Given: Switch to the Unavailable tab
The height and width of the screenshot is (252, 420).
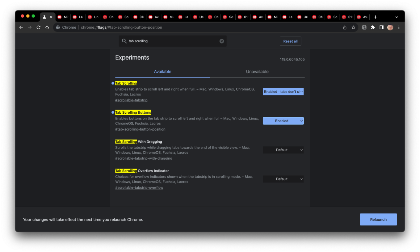Looking at the screenshot, I should click(257, 71).
